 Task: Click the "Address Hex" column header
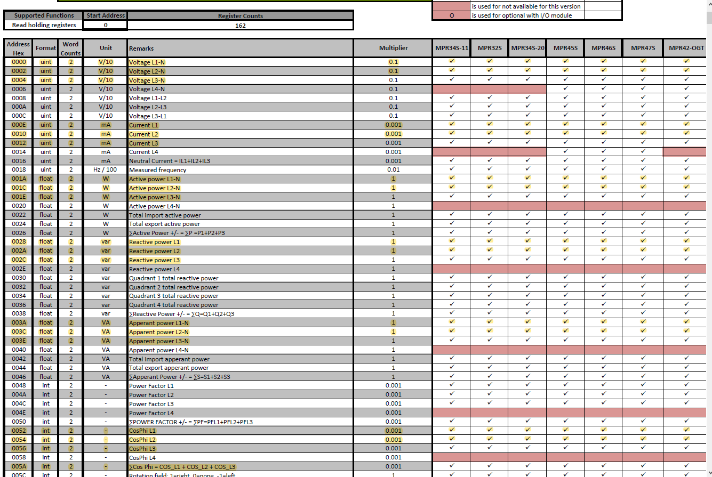(18, 48)
